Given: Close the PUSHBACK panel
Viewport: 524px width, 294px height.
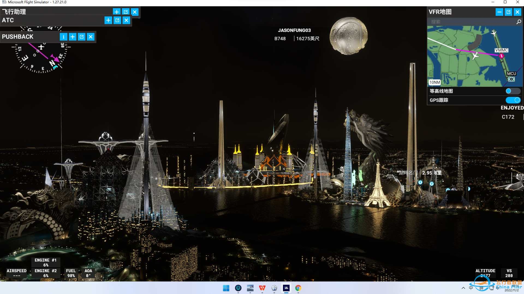Looking at the screenshot, I should click(91, 37).
